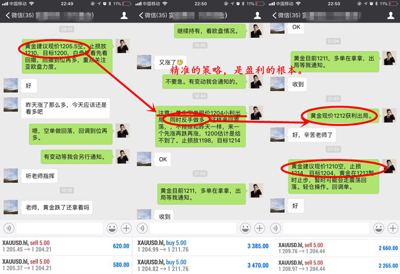The image size is (400, 274).
Task: Tap the '又涨了' message bubble
Action: [x=172, y=62]
